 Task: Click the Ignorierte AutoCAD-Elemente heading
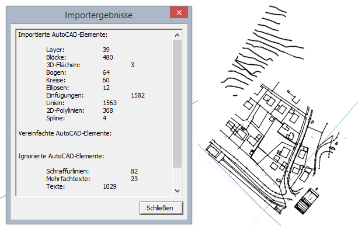pyautogui.click(x=61, y=156)
